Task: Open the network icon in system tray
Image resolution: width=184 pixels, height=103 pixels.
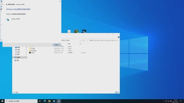Action: (x=166, y=101)
